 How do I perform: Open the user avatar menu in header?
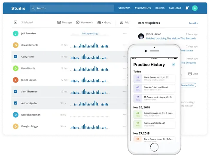(x=195, y=8)
